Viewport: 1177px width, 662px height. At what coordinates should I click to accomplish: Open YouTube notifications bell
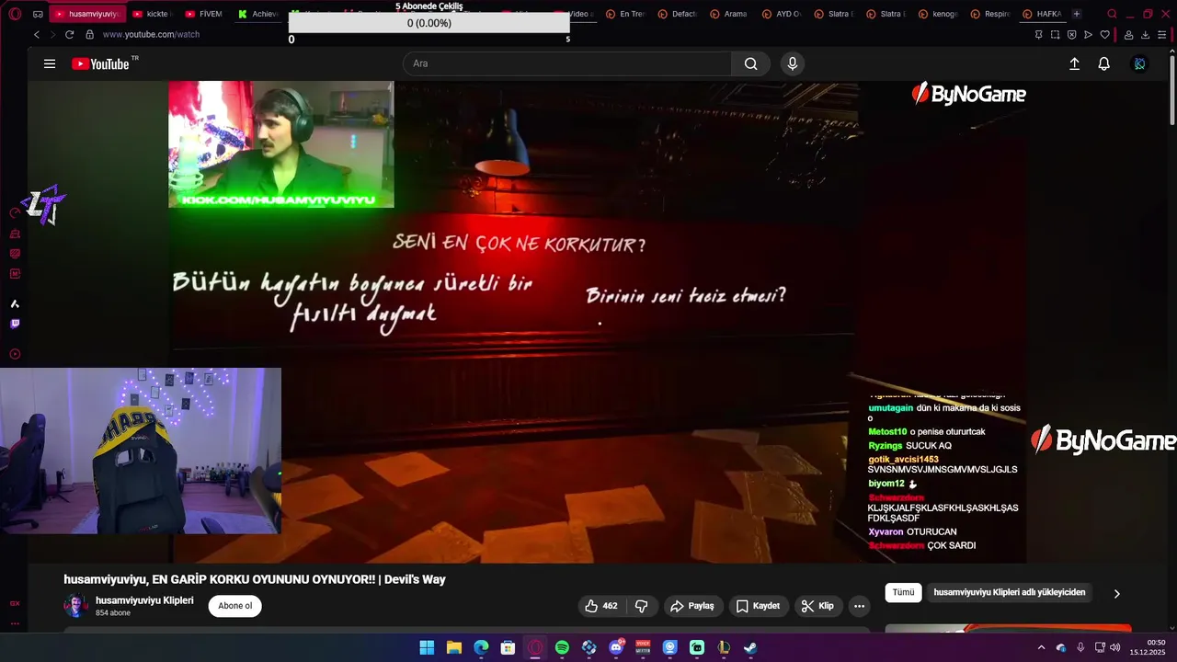pyautogui.click(x=1103, y=63)
